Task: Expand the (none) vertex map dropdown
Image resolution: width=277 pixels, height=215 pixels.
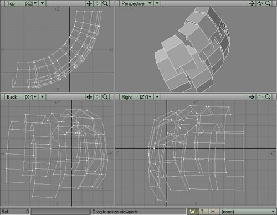Action: click(248, 212)
